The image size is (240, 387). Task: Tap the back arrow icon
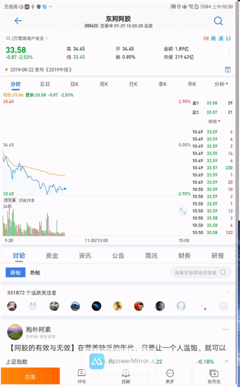click(18, 21)
